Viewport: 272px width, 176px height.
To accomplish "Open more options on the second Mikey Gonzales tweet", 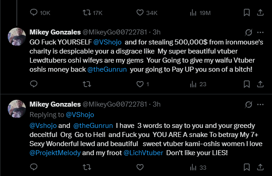I will (260, 104).
